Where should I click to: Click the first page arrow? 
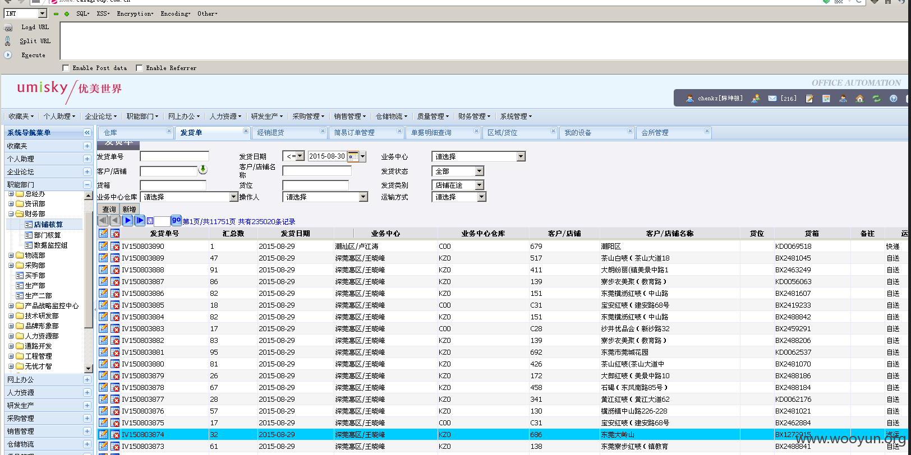pyautogui.click(x=103, y=221)
